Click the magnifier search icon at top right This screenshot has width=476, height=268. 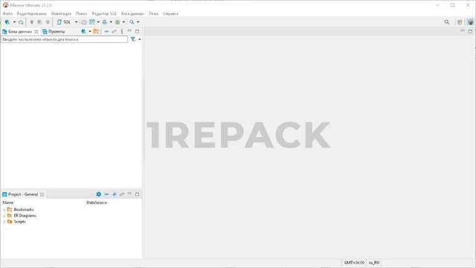point(447,22)
